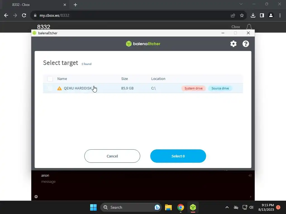Click the Chrome address bar URL

pyautogui.click(x=54, y=16)
